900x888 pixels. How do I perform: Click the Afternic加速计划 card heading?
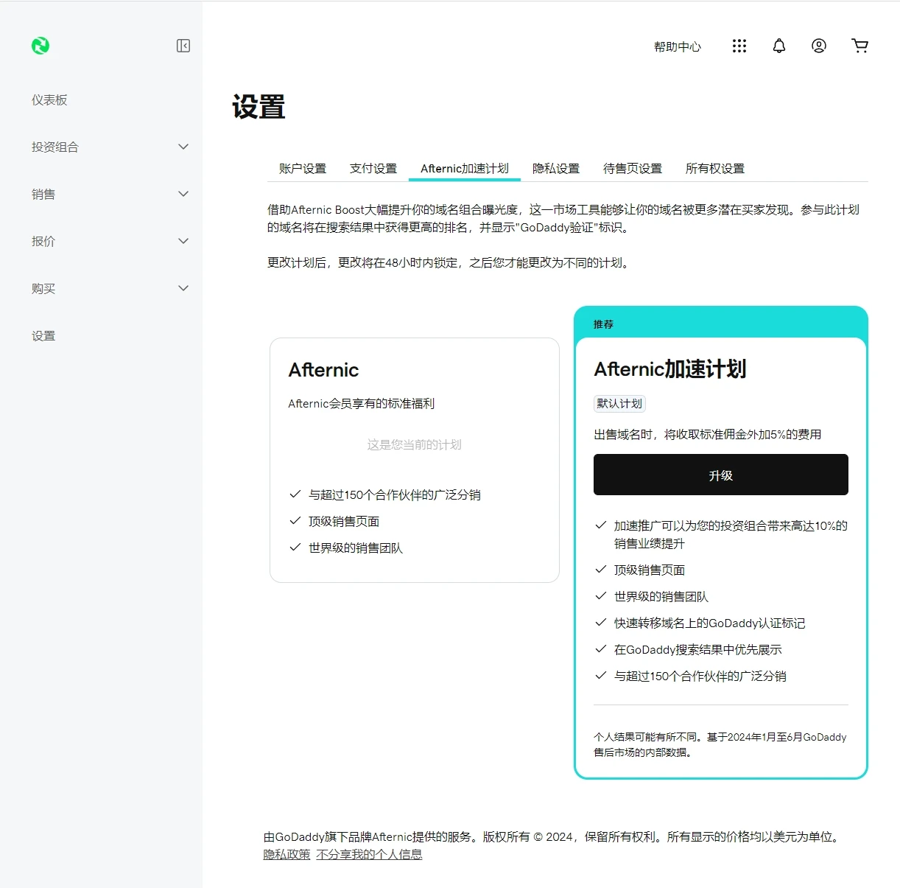(670, 369)
